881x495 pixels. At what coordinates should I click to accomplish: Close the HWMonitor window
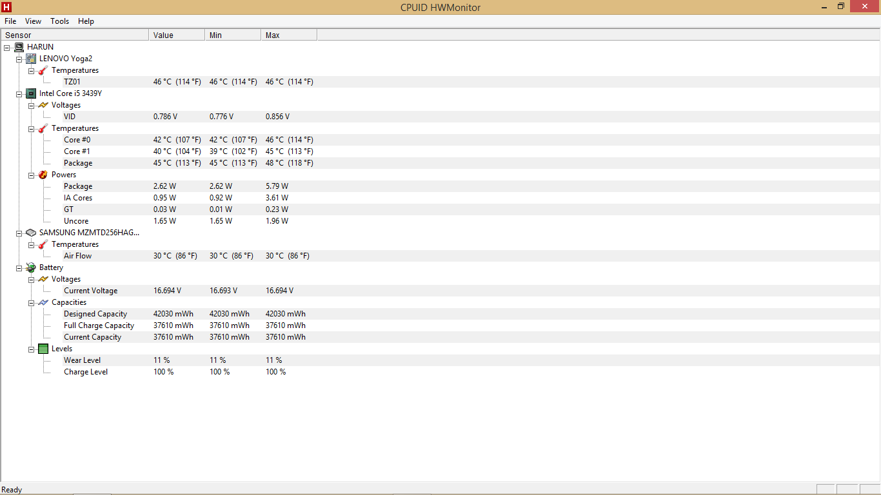click(865, 6)
